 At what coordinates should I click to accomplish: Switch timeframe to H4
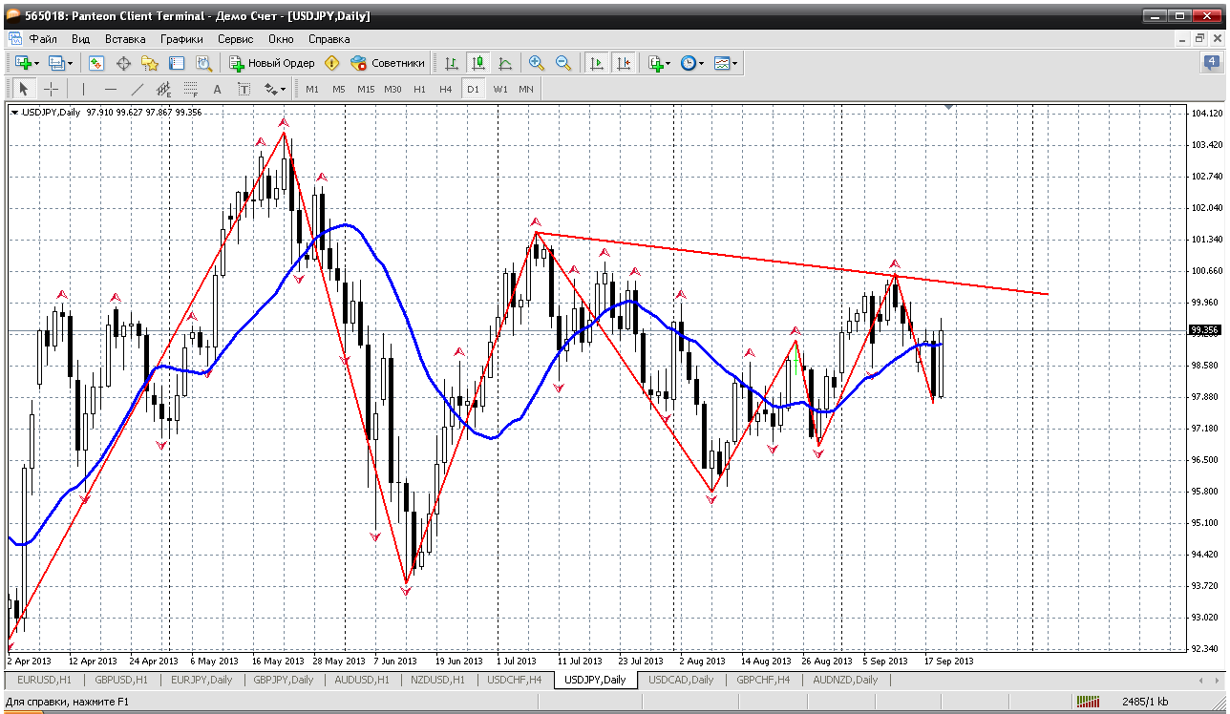(x=445, y=89)
